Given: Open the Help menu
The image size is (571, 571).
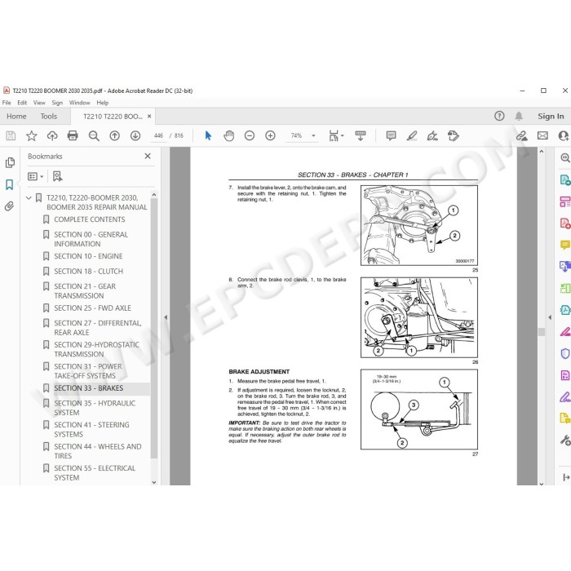Looking at the screenshot, I should (103, 103).
